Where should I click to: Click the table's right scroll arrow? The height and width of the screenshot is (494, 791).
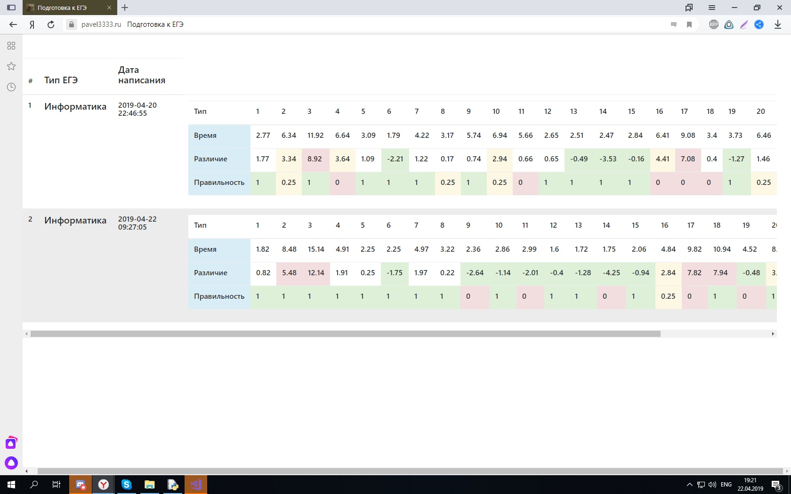pos(773,334)
